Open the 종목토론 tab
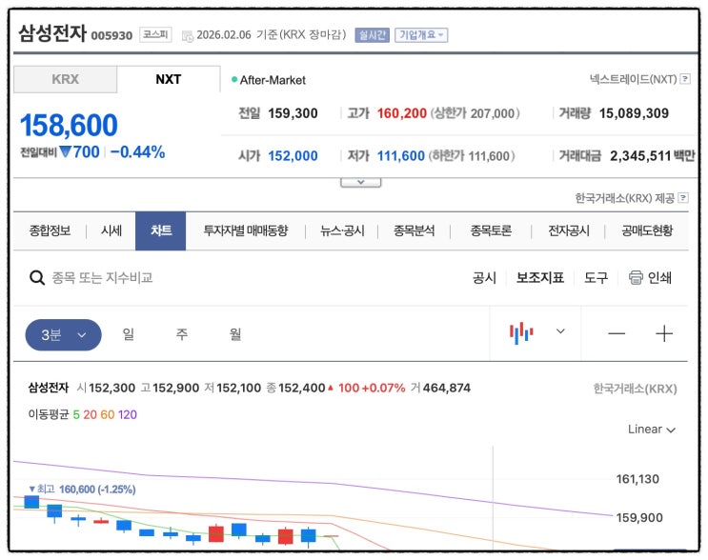 (491, 230)
